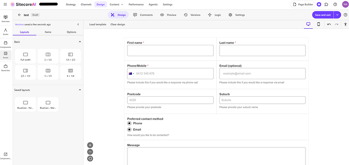This screenshot has height=165, width=349.
Task: Click the help icon beside Save and exit
Action: (345, 15)
